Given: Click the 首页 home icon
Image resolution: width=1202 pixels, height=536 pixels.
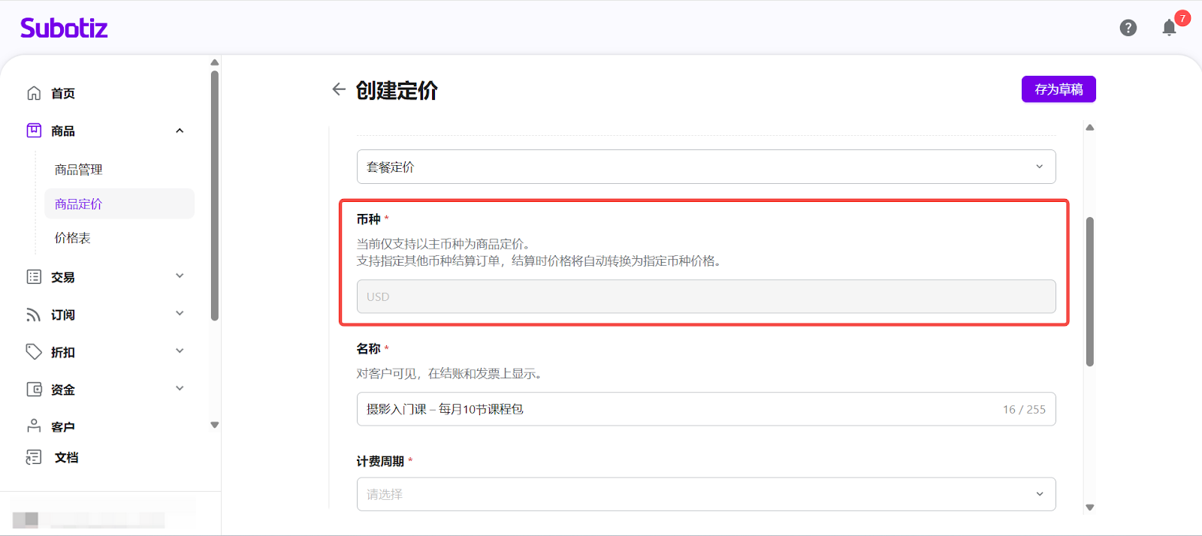Looking at the screenshot, I should [34, 93].
